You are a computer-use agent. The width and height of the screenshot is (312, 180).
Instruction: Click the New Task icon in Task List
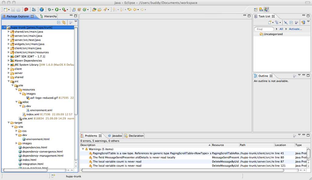[x=270, y=22]
